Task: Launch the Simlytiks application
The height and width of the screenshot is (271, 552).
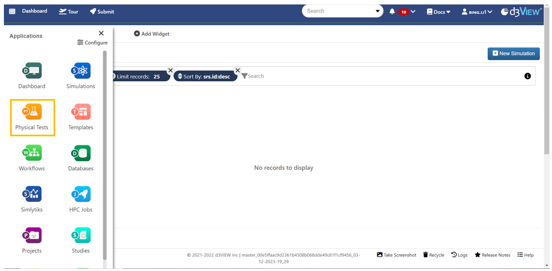Action: (32, 194)
